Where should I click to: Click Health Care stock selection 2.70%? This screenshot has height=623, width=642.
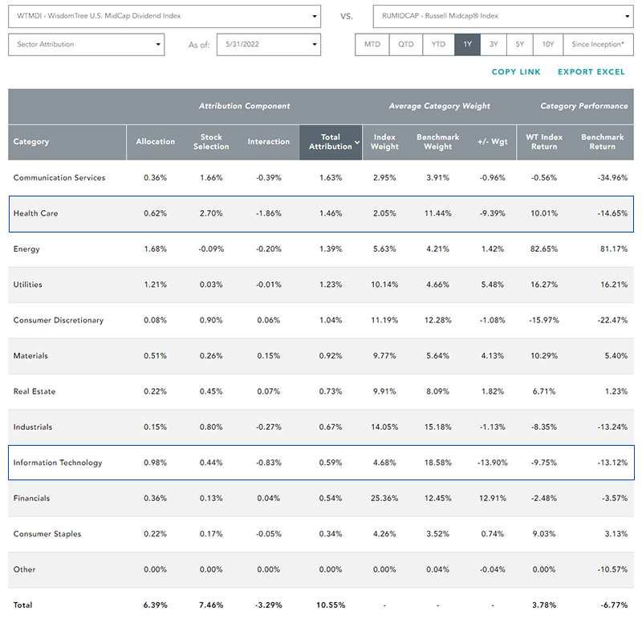[x=211, y=213]
